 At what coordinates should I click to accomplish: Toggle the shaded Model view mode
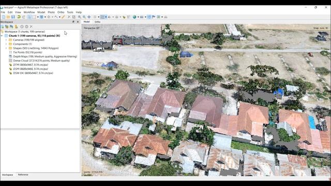click(x=110, y=17)
